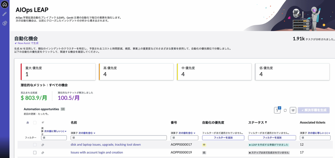This screenshot has width=335, height=158.
Task: Select the 中 優先度 card
Action: 214,72
